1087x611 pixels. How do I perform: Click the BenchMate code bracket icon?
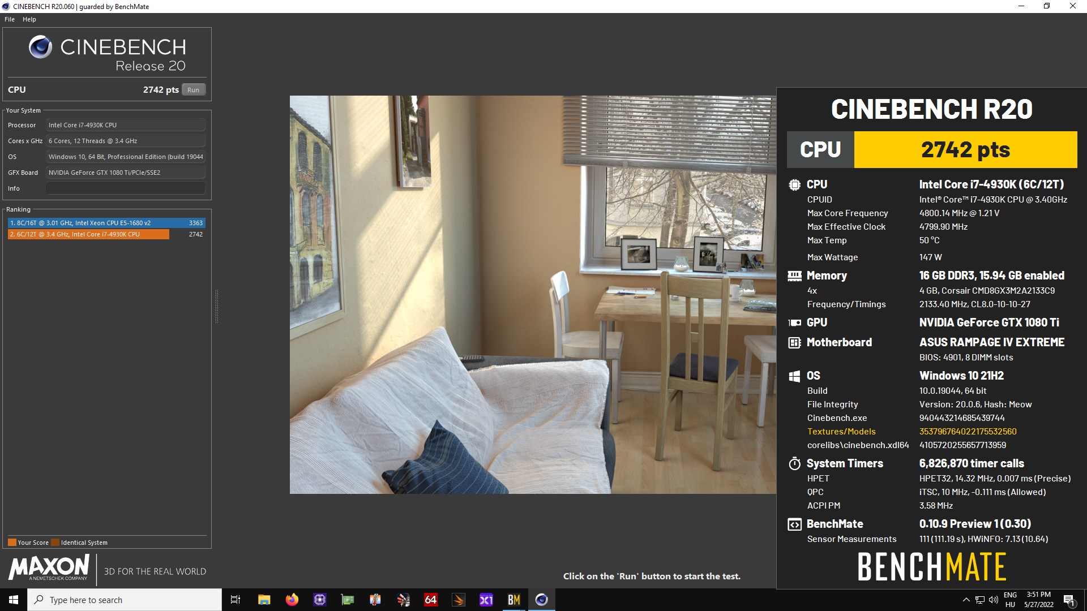tap(794, 524)
